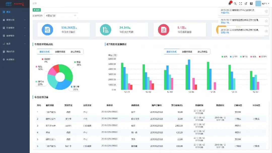
Task: Select 按业务类型 tab above bar chart
Action: (x=202, y=52)
